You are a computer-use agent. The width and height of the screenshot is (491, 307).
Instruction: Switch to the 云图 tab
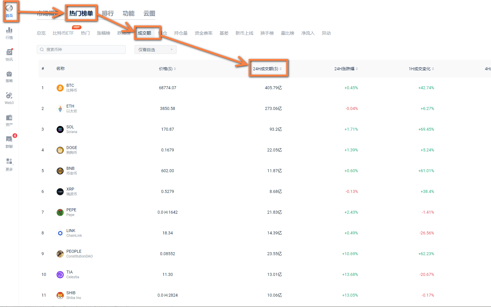pos(149,13)
